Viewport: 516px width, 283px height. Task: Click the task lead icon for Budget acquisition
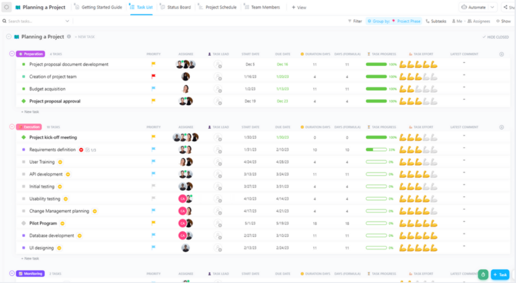click(218, 89)
